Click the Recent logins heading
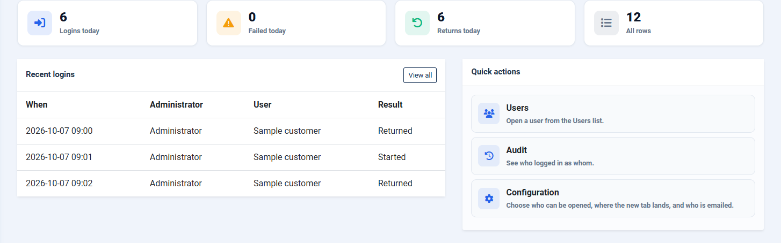The image size is (781, 243). [x=50, y=74]
